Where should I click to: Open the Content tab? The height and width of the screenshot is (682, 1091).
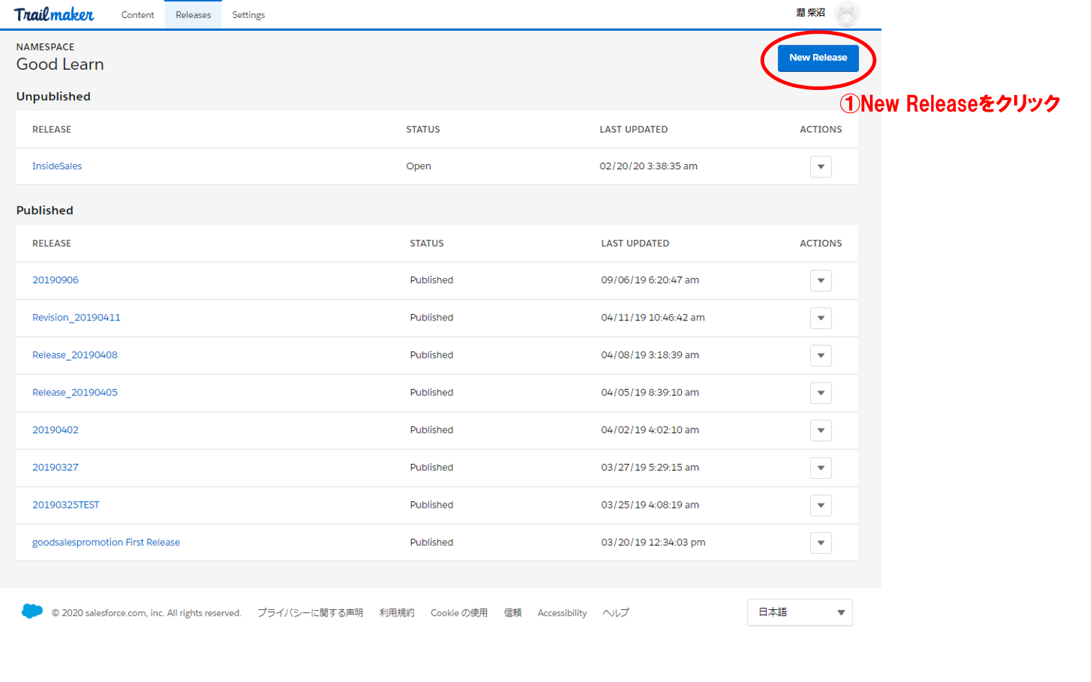(138, 15)
